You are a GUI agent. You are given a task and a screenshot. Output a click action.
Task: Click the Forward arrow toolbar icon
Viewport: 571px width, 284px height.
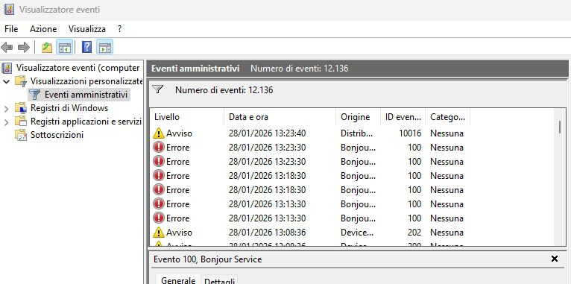point(24,47)
